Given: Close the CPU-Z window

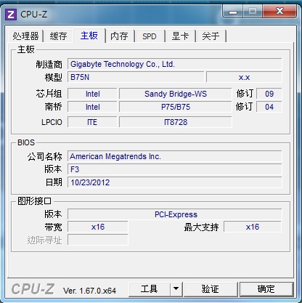Looking at the screenshot, I should (x=279, y=12).
